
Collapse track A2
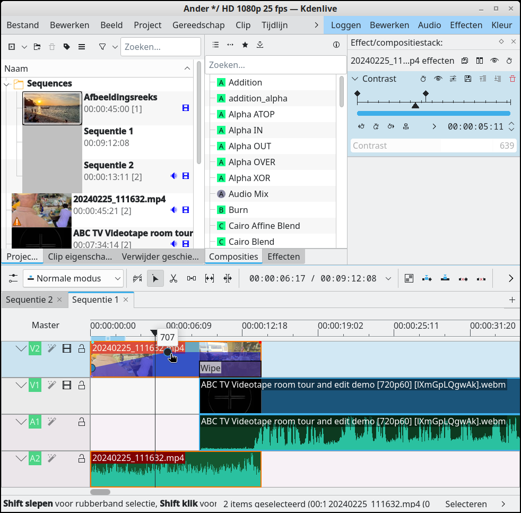point(21,458)
